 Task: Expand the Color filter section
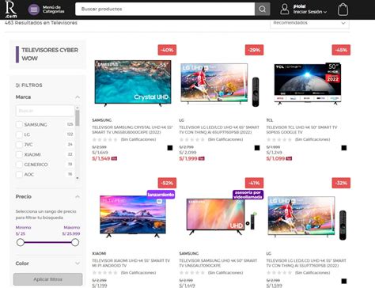pos(78,263)
